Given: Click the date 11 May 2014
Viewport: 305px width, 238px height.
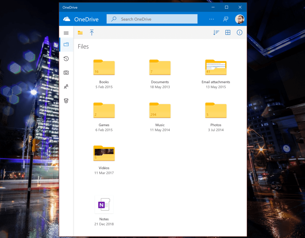Looking at the screenshot, I should click(160, 130).
